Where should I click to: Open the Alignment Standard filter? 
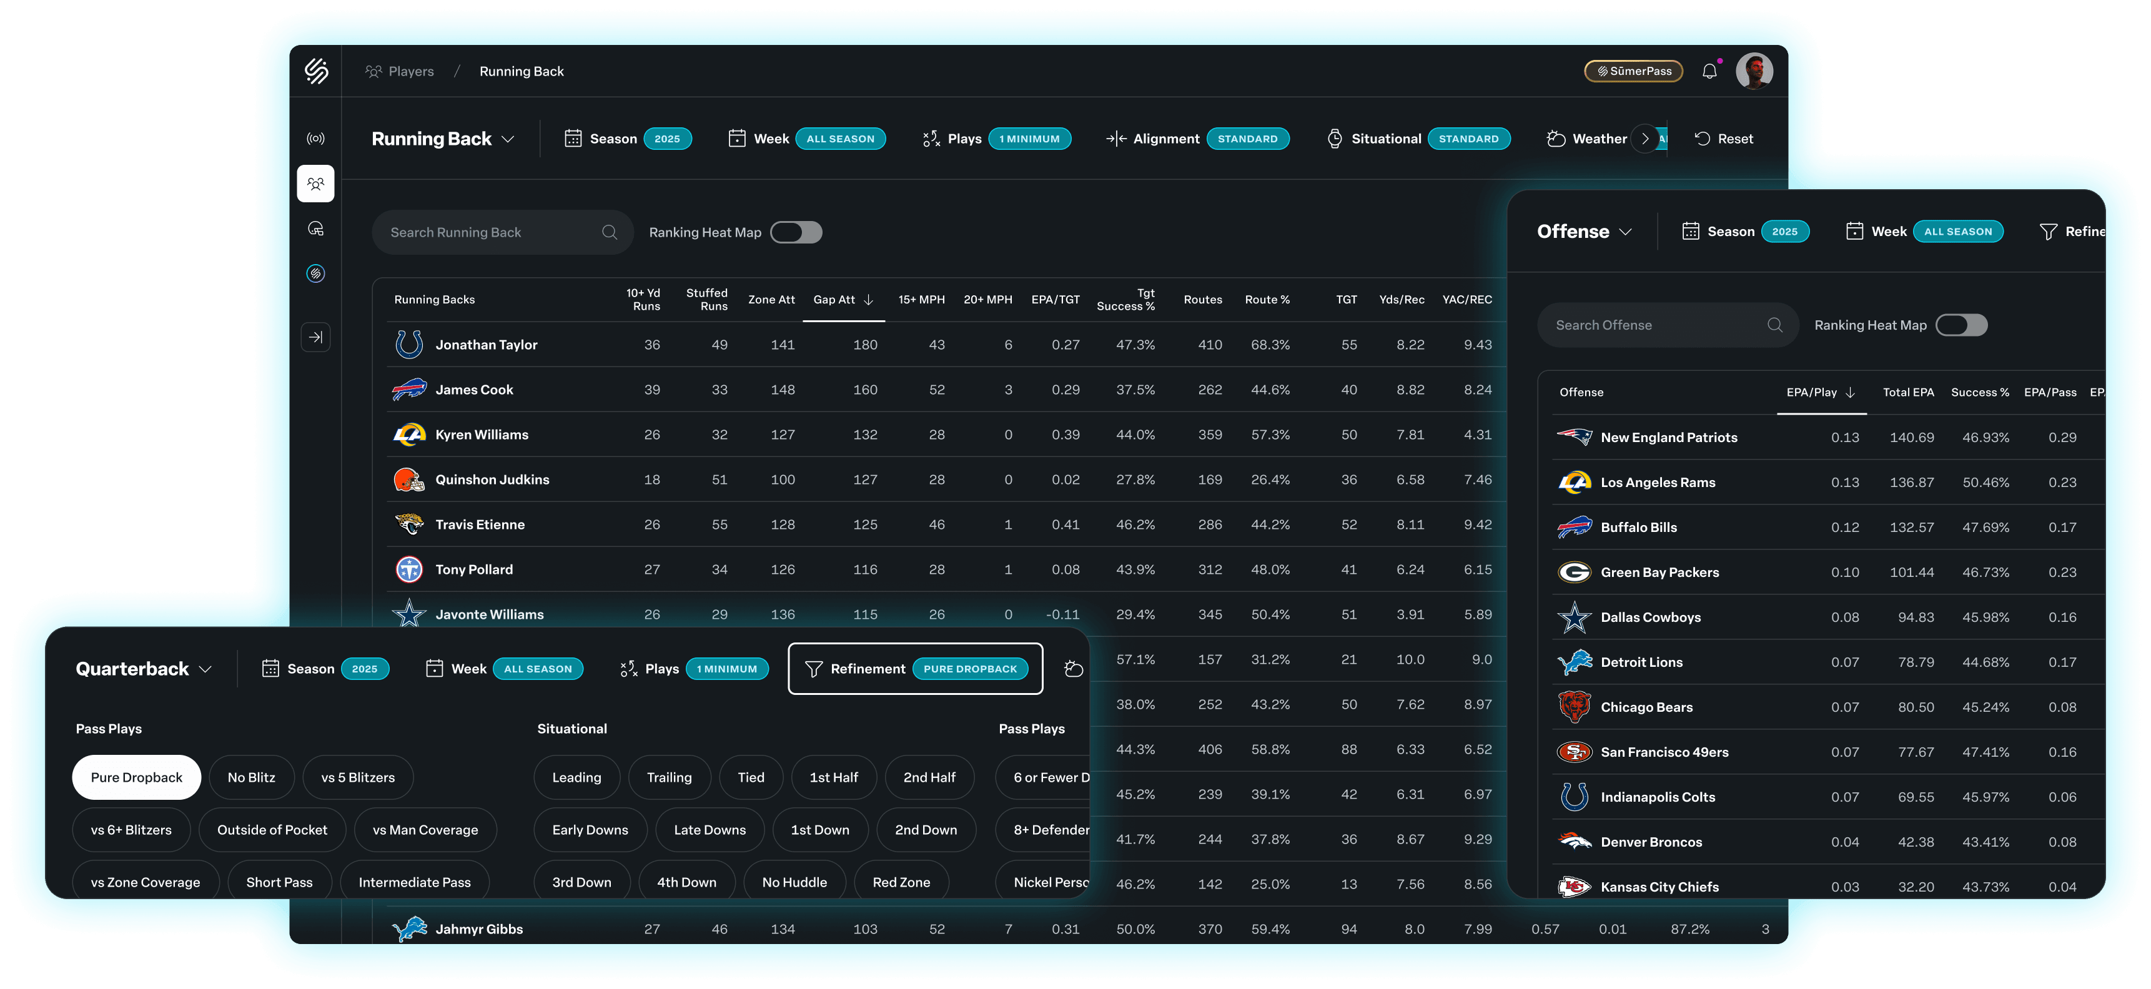(x=1197, y=139)
